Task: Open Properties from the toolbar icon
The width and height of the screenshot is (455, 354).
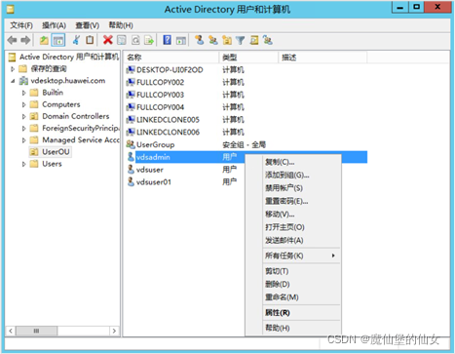Action: [122, 40]
